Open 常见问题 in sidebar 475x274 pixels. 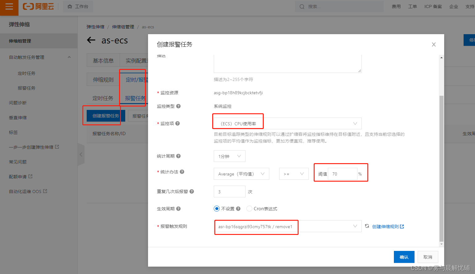(x=18, y=162)
